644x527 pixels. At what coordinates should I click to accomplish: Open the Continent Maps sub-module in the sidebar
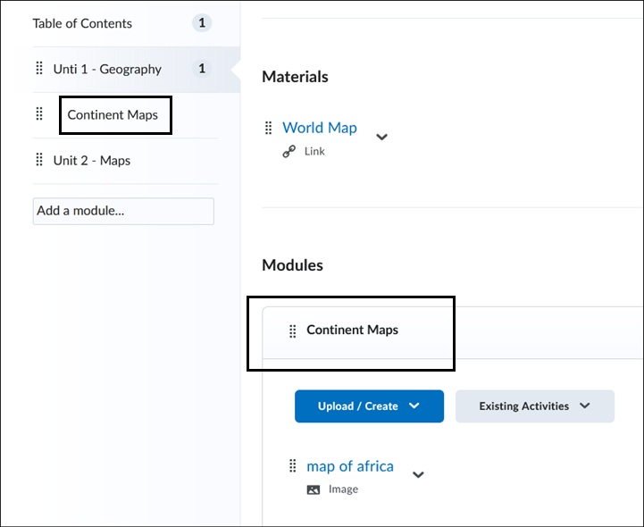[x=113, y=115]
